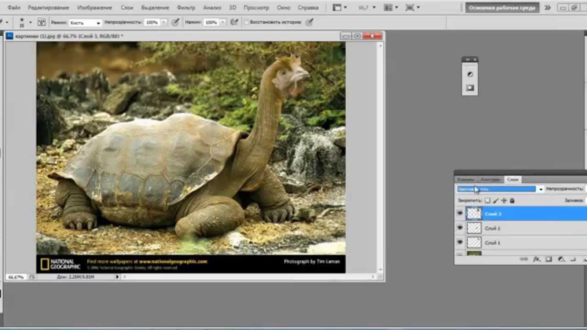
Task: Click the lock all padlock icon
Action: point(512,201)
